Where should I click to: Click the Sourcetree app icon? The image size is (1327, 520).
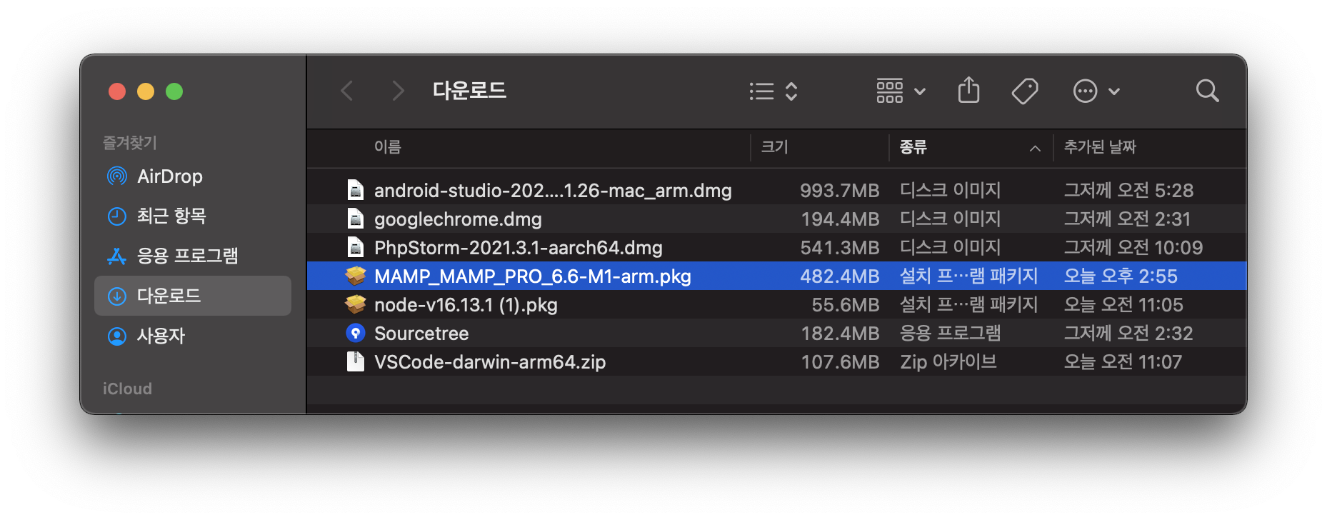[355, 333]
